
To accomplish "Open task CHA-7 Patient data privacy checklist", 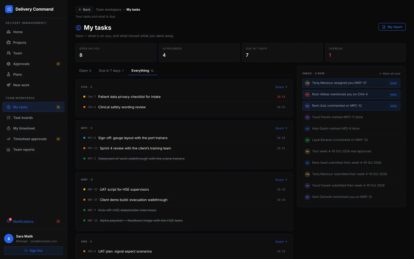I will (184, 97).
